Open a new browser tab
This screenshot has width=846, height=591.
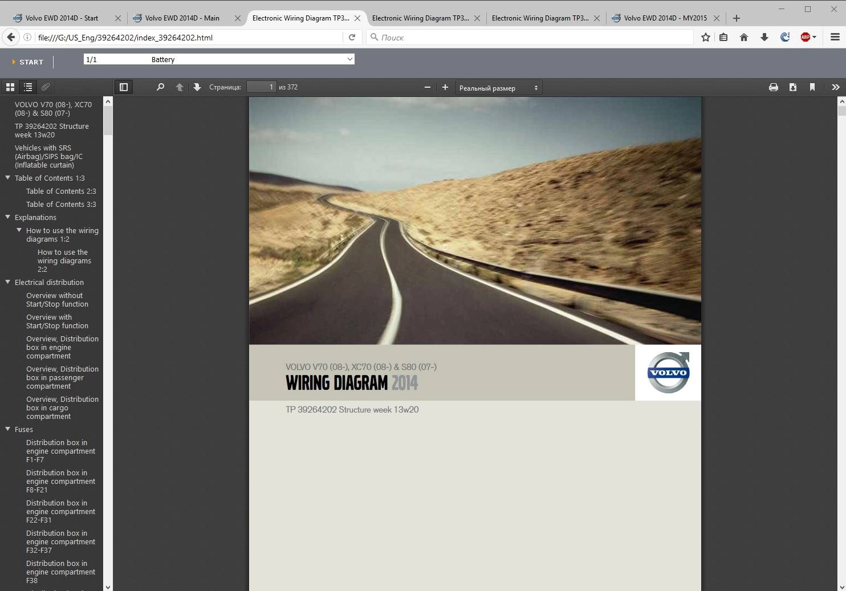tap(737, 18)
